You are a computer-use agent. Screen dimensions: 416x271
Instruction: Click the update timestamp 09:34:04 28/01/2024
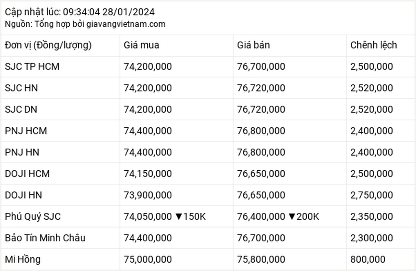coord(109,12)
